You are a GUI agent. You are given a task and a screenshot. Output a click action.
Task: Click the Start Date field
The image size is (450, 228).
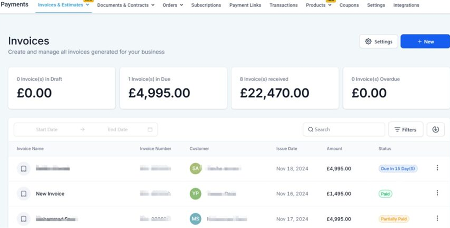coord(47,129)
